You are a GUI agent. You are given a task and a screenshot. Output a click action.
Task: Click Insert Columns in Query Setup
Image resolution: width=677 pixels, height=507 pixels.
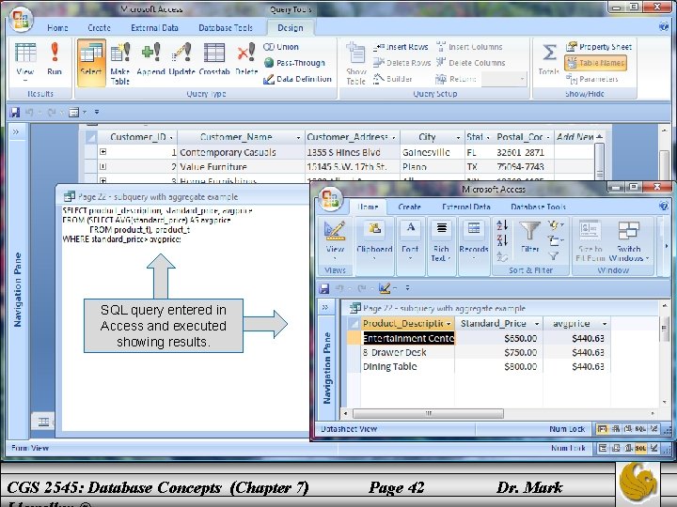click(469, 47)
